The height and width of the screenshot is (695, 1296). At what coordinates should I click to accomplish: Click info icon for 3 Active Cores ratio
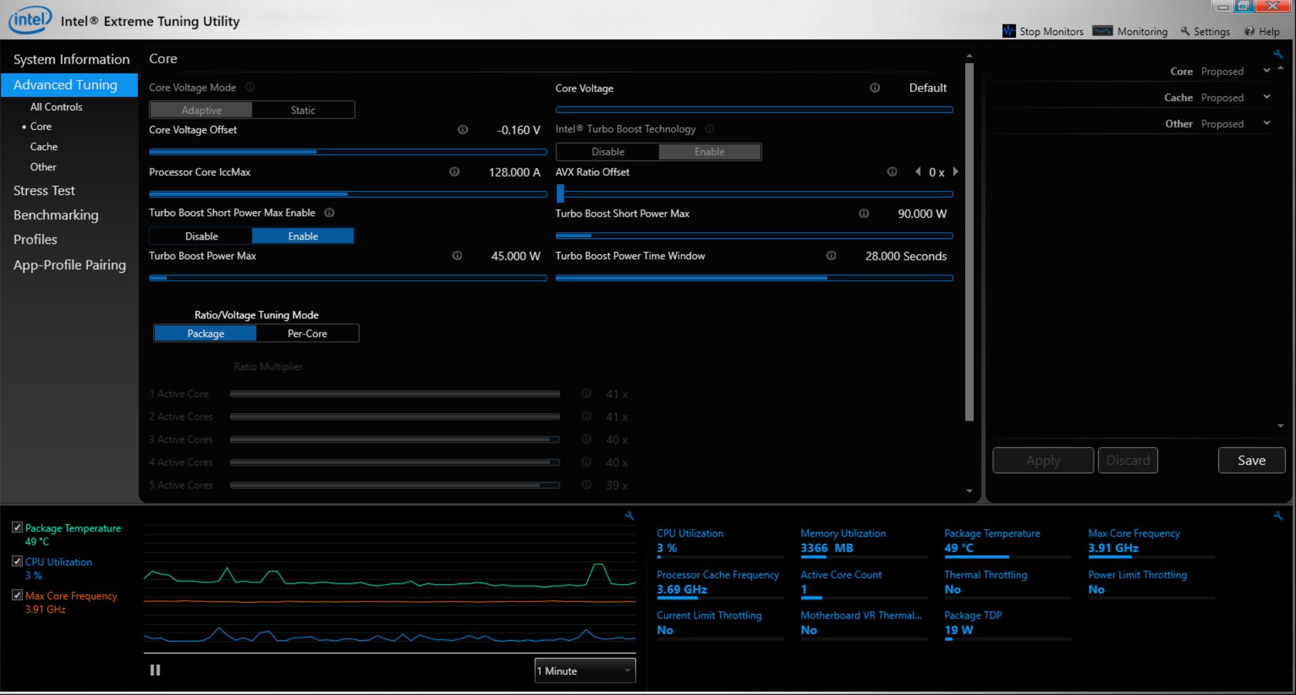587,439
